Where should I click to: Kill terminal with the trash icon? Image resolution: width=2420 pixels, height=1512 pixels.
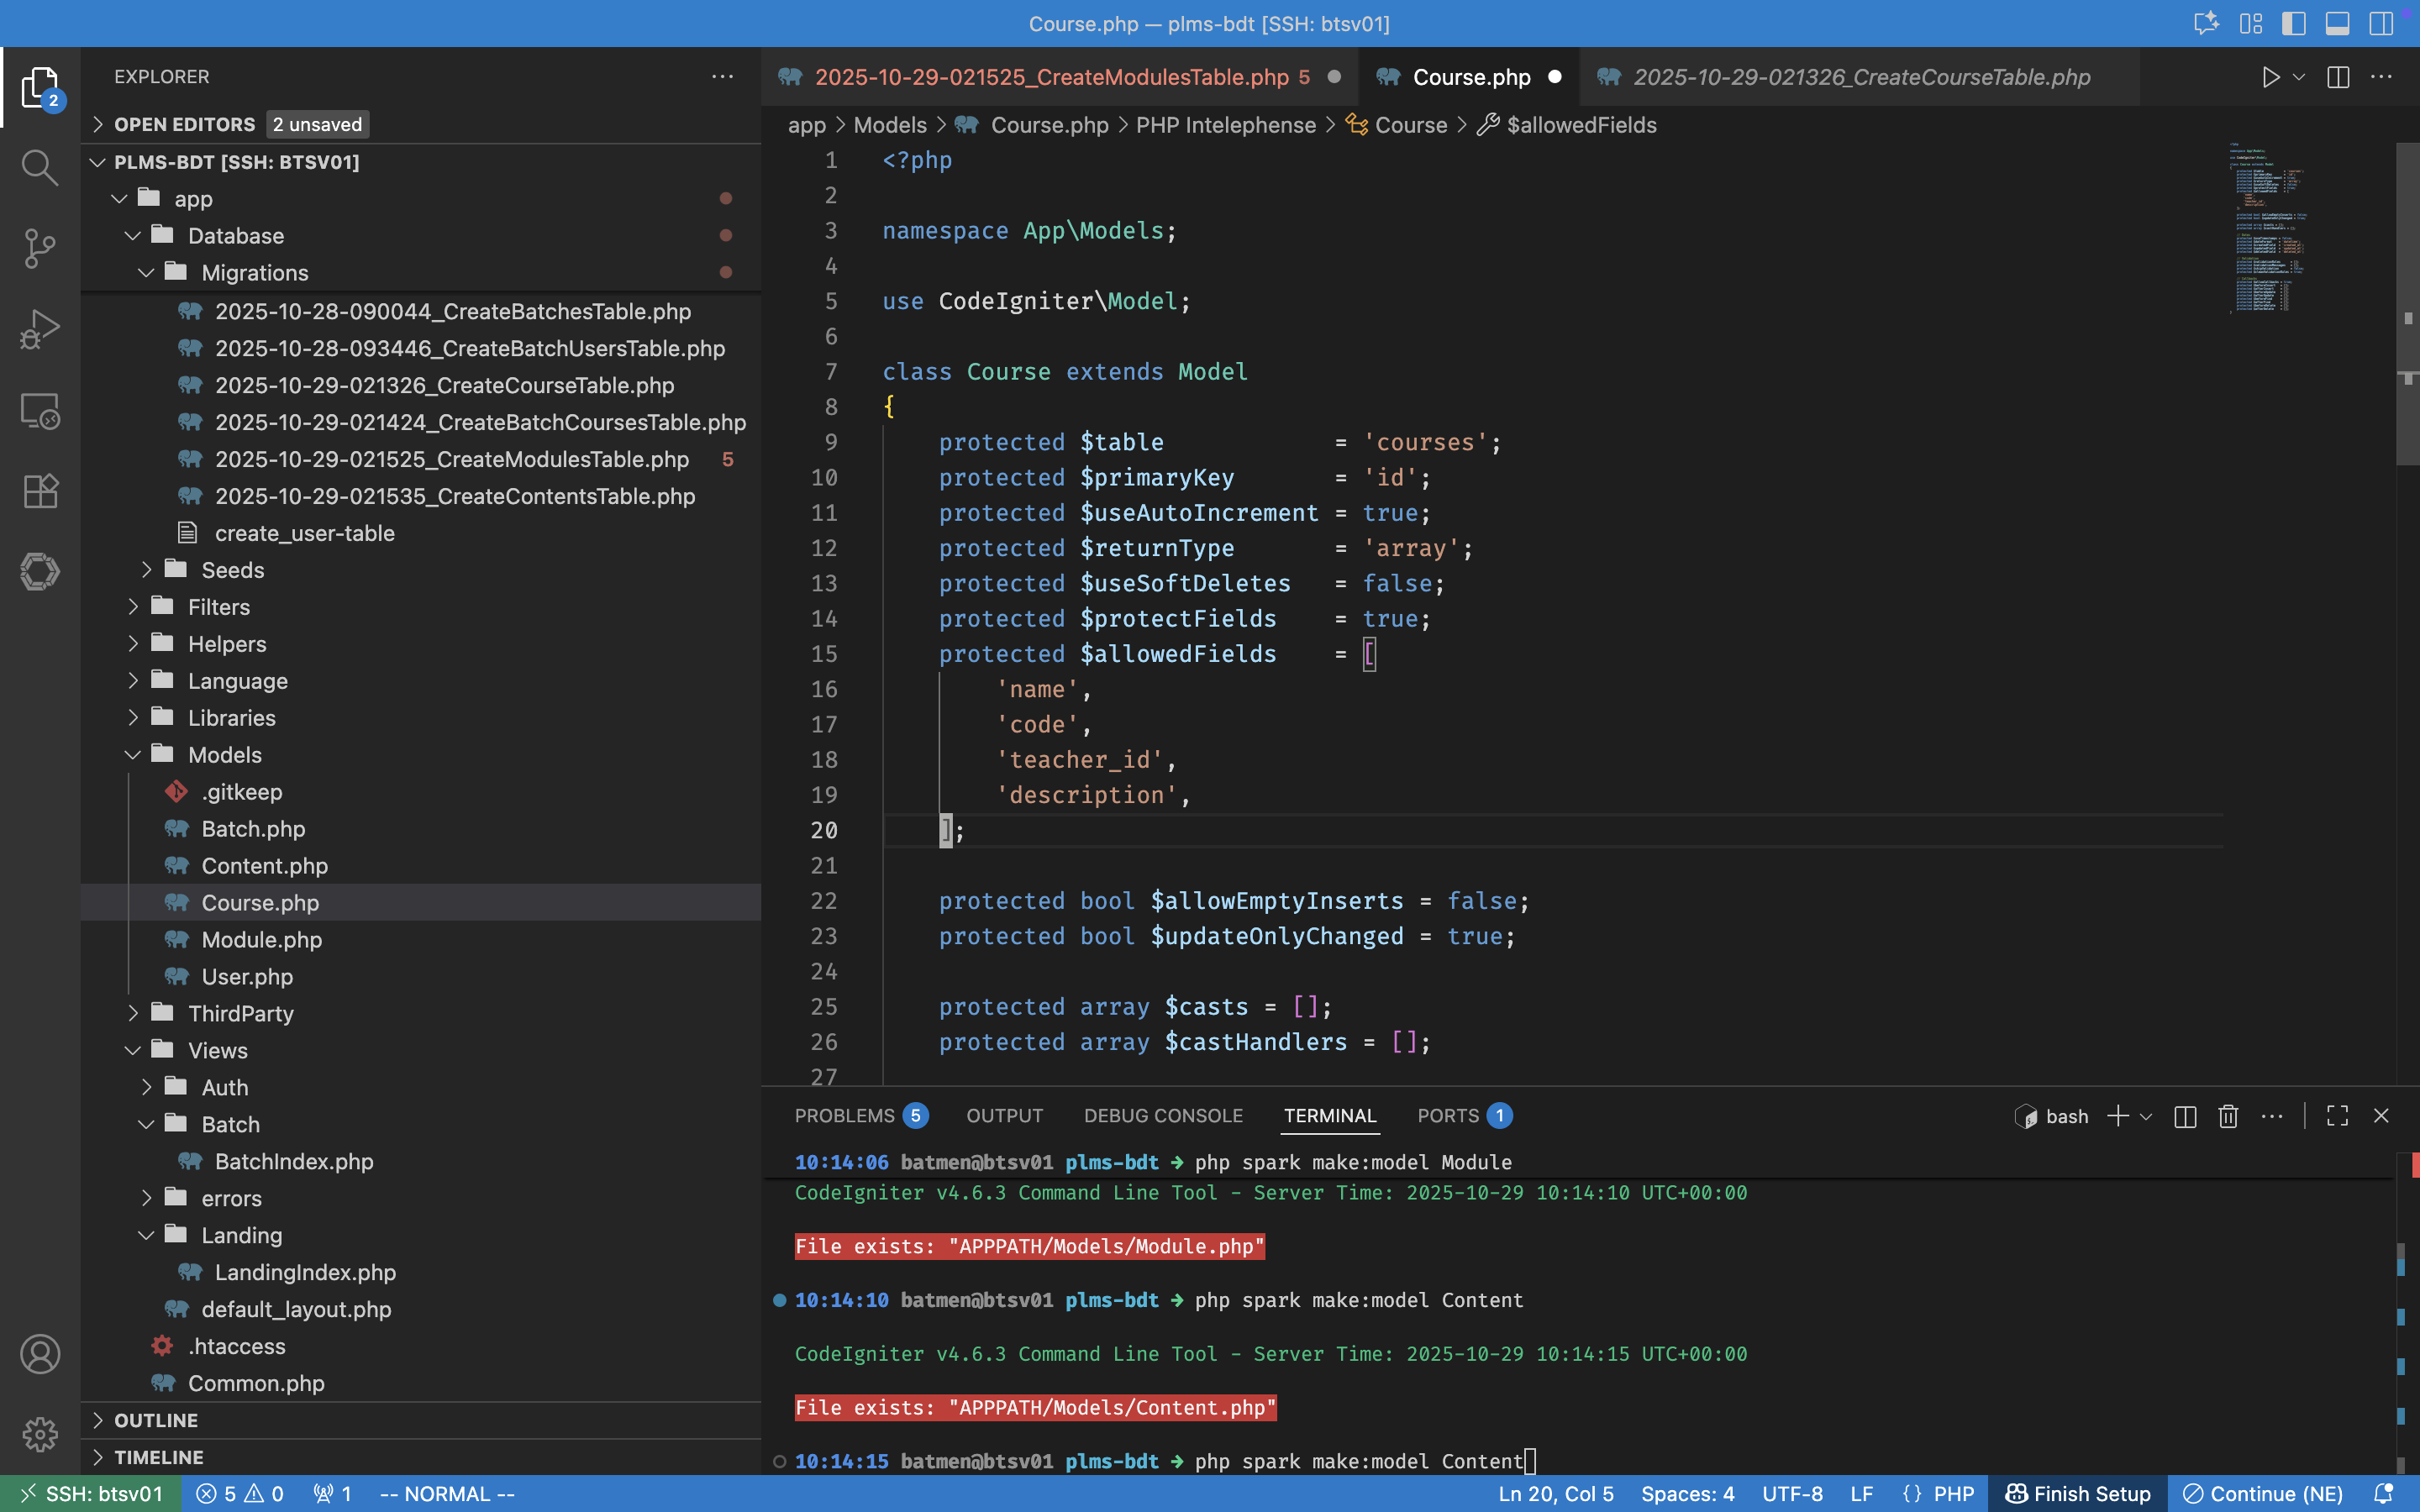point(2228,1116)
